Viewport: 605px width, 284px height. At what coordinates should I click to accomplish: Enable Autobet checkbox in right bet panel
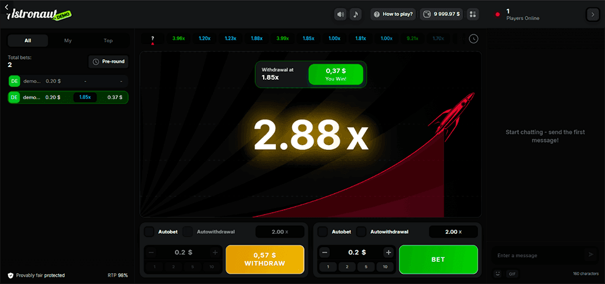323,231
